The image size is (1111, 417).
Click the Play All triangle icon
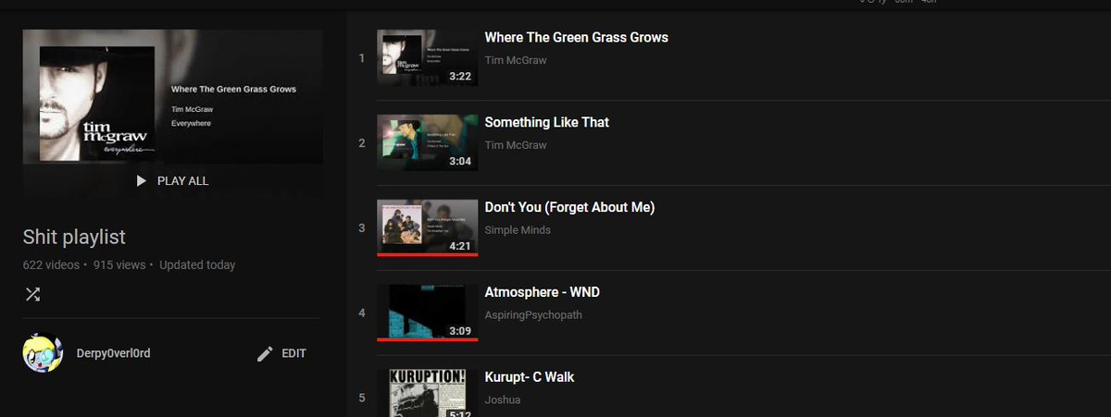click(x=142, y=181)
